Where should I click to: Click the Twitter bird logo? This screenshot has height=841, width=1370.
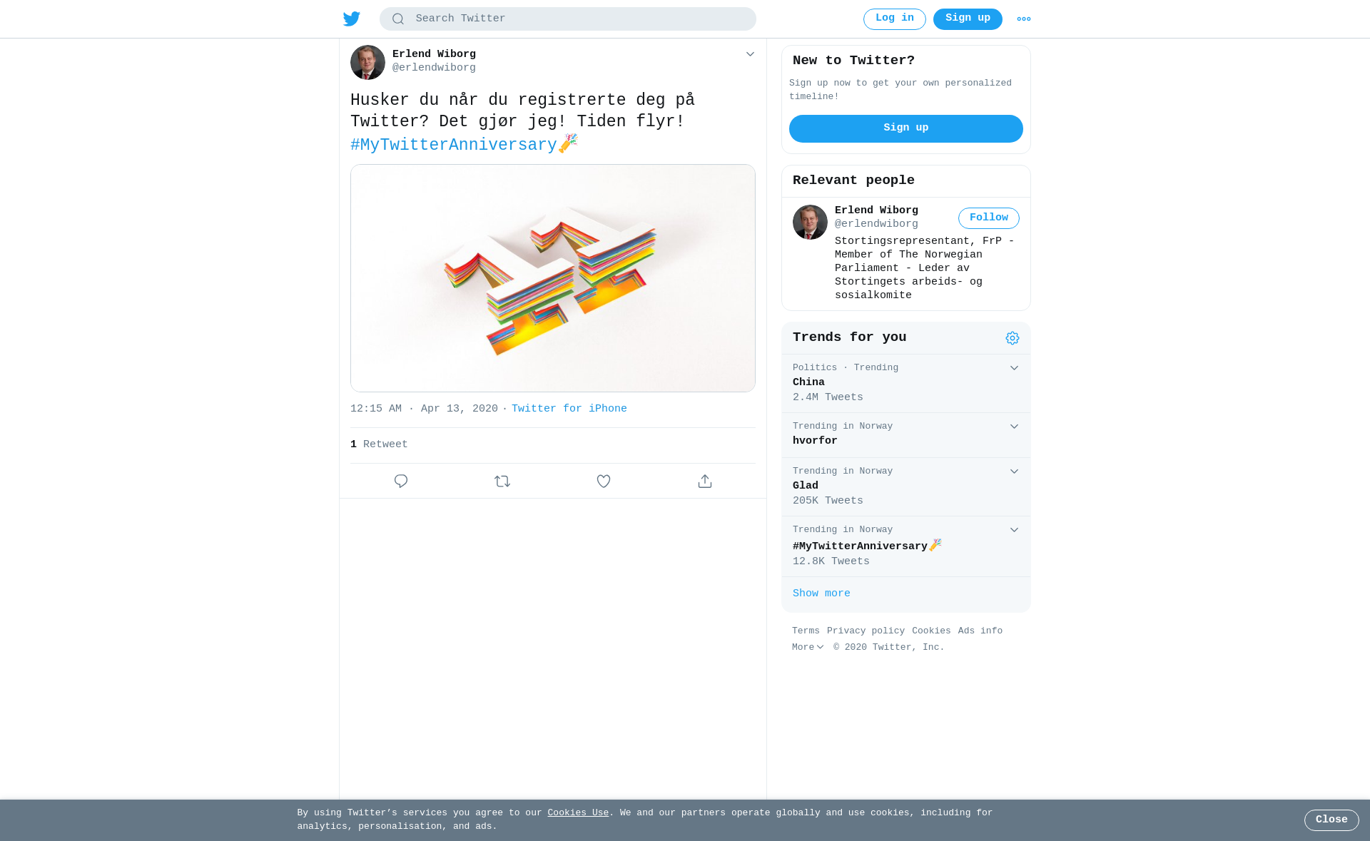(x=351, y=19)
